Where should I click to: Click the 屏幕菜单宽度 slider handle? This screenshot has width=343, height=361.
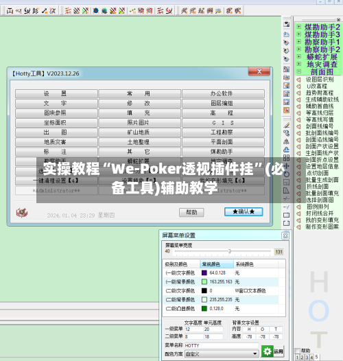click(x=230, y=251)
